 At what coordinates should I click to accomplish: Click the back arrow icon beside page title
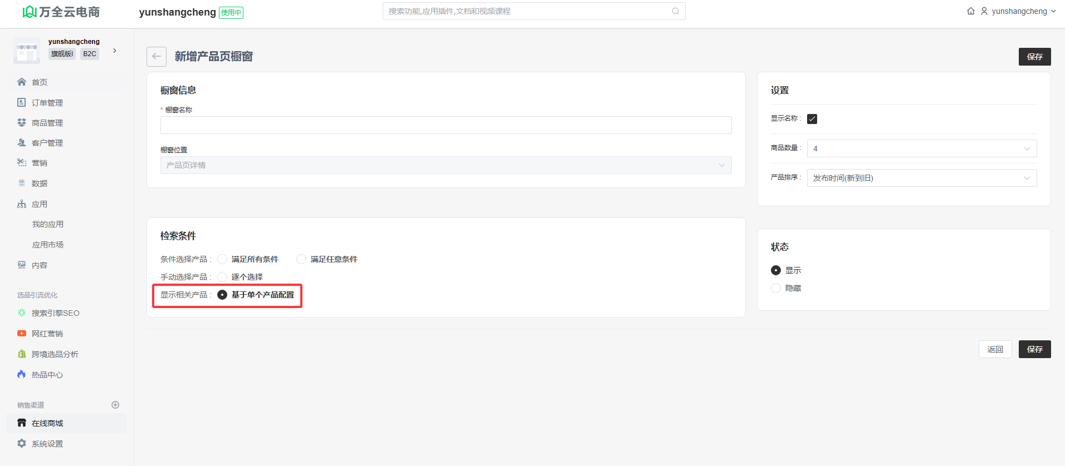[157, 57]
